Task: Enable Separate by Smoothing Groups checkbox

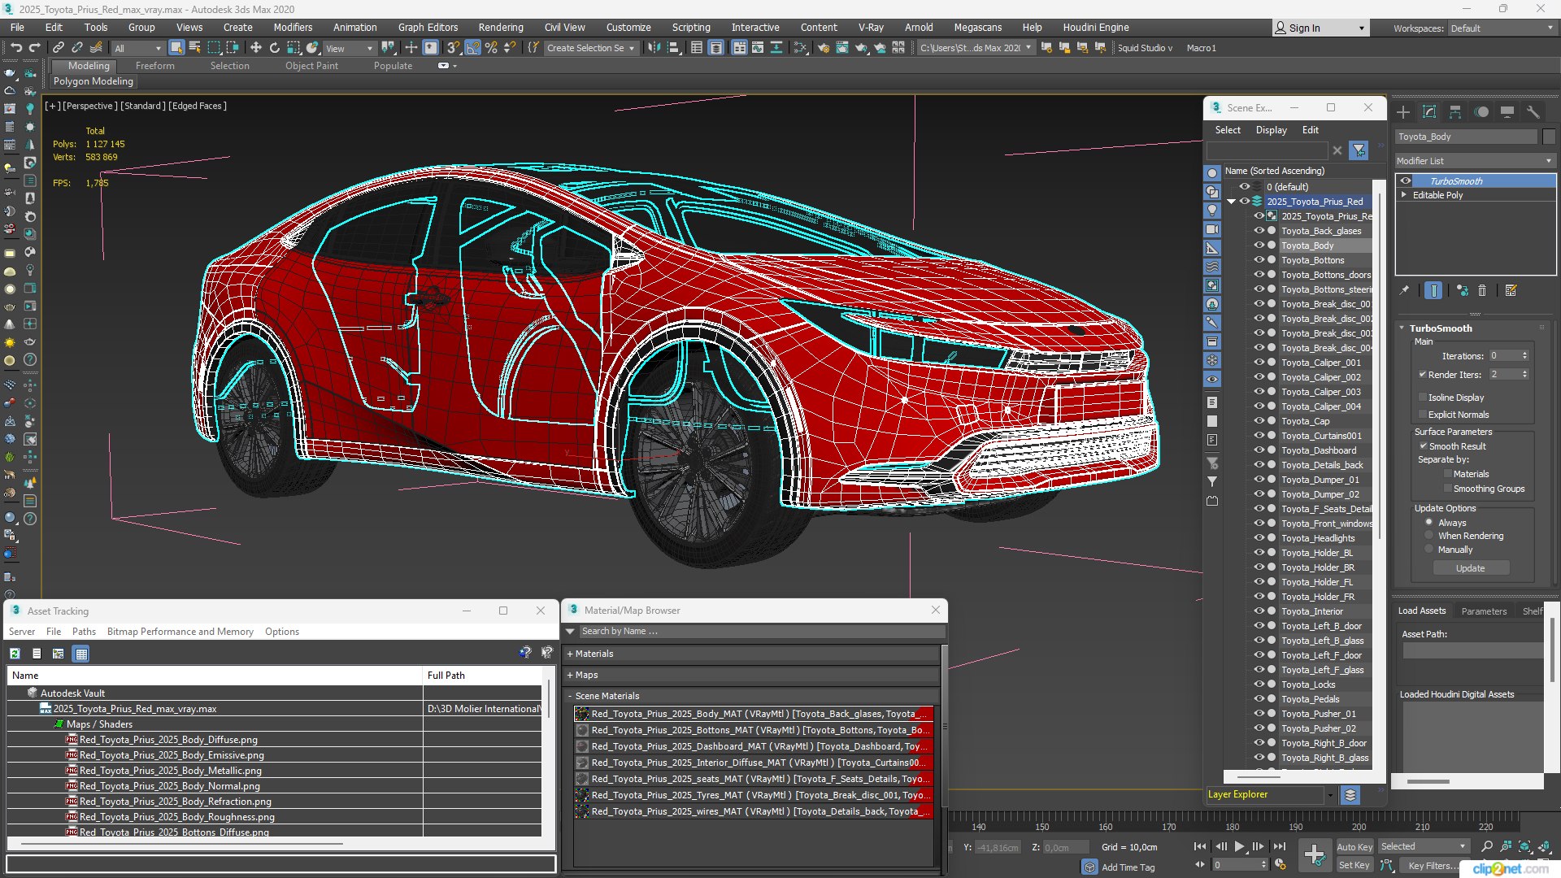Action: [x=1448, y=489]
